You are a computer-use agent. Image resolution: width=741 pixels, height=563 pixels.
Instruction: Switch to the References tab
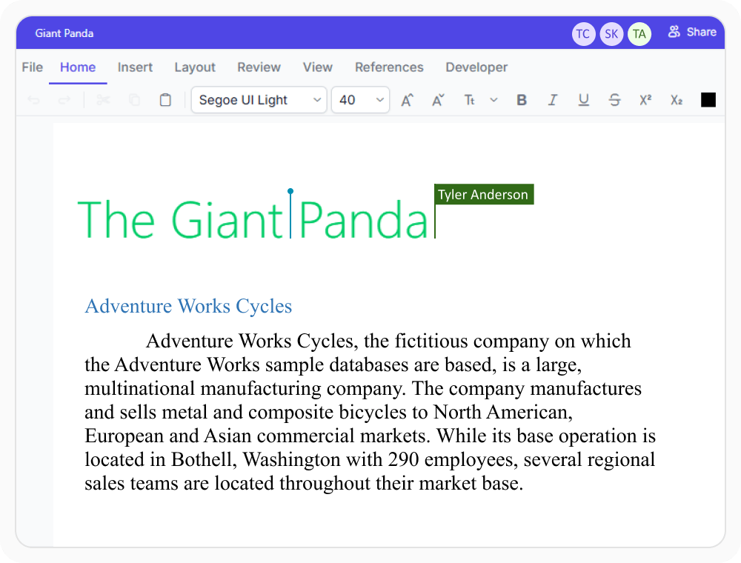coord(390,67)
